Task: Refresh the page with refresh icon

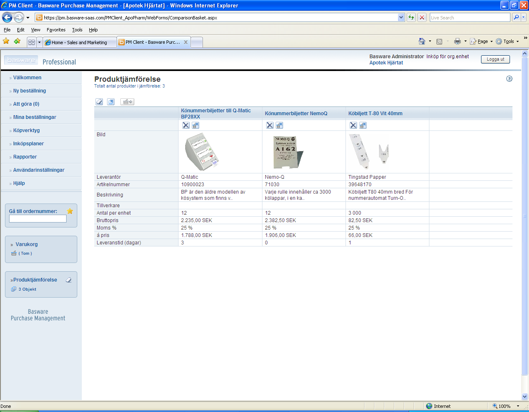Action: [411, 17]
